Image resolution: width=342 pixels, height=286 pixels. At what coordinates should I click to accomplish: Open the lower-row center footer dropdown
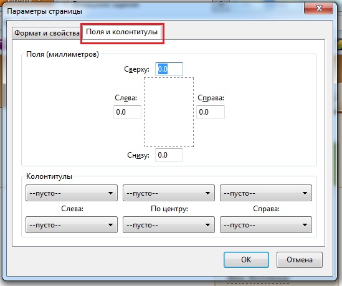(169, 225)
